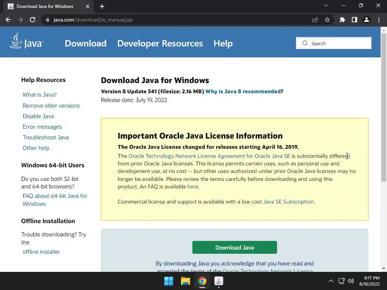Click the page vertical scrollbar thumb
Image resolution: width=387 pixels, height=290 pixels.
pyautogui.click(x=384, y=107)
